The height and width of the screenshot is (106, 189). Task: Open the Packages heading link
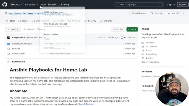point(147,86)
